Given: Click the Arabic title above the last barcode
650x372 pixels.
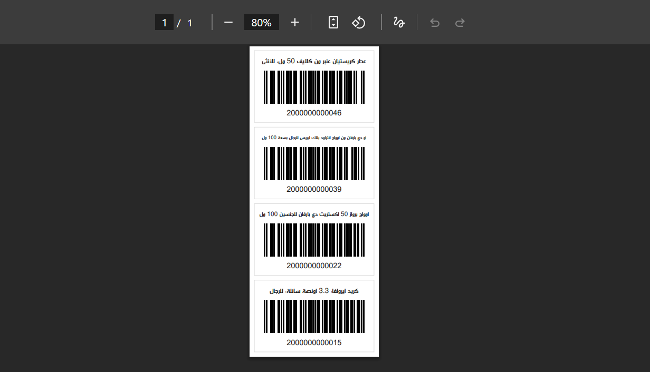Looking at the screenshot, I should coord(314,291).
